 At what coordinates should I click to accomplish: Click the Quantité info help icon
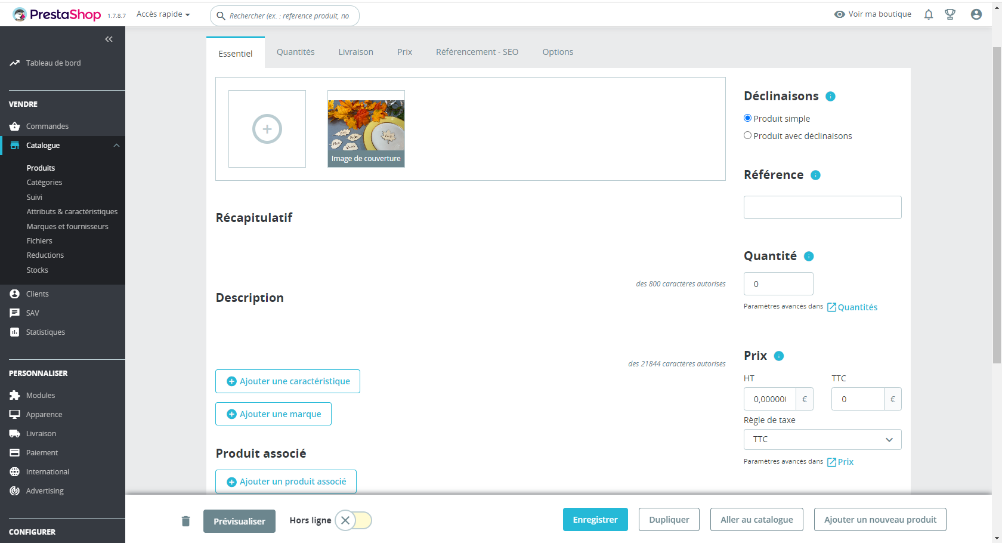[809, 257]
